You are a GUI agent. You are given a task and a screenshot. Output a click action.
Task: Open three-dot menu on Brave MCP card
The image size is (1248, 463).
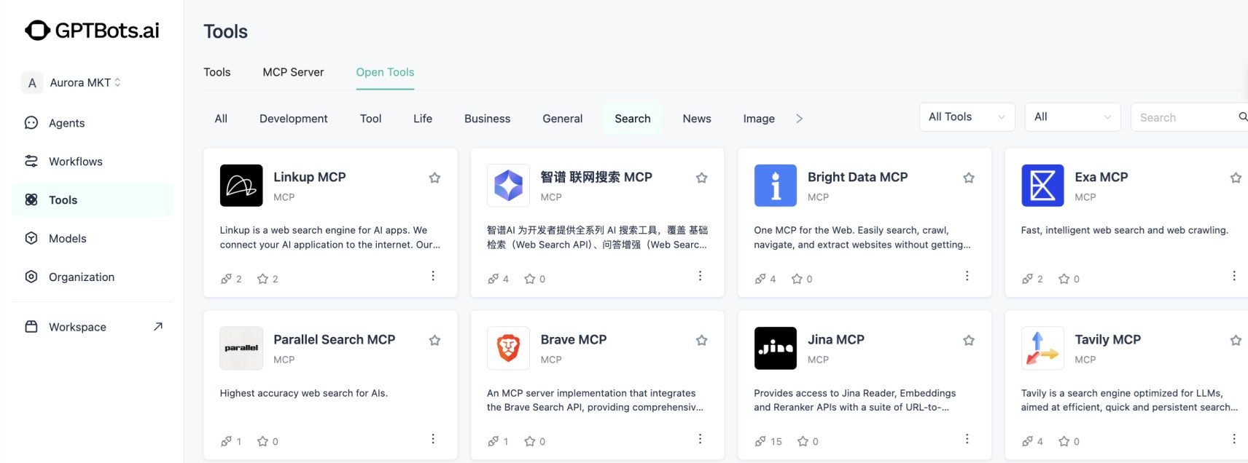(700, 439)
